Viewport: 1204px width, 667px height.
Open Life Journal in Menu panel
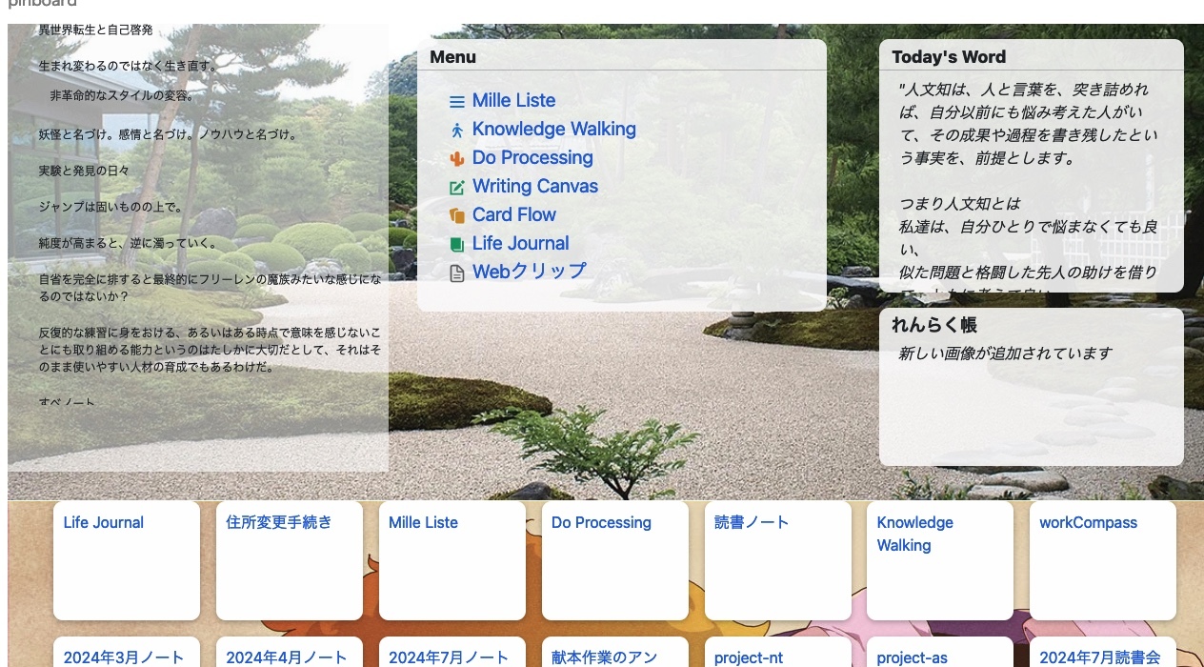[520, 243]
